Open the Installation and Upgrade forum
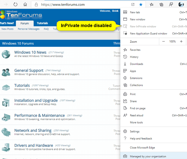Image resolution: width=187 pixels, height=159 pixels. tap(36, 100)
